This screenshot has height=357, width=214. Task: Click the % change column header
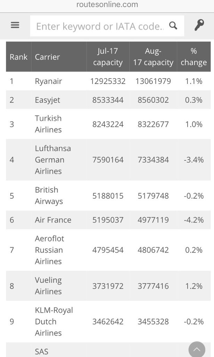click(194, 57)
